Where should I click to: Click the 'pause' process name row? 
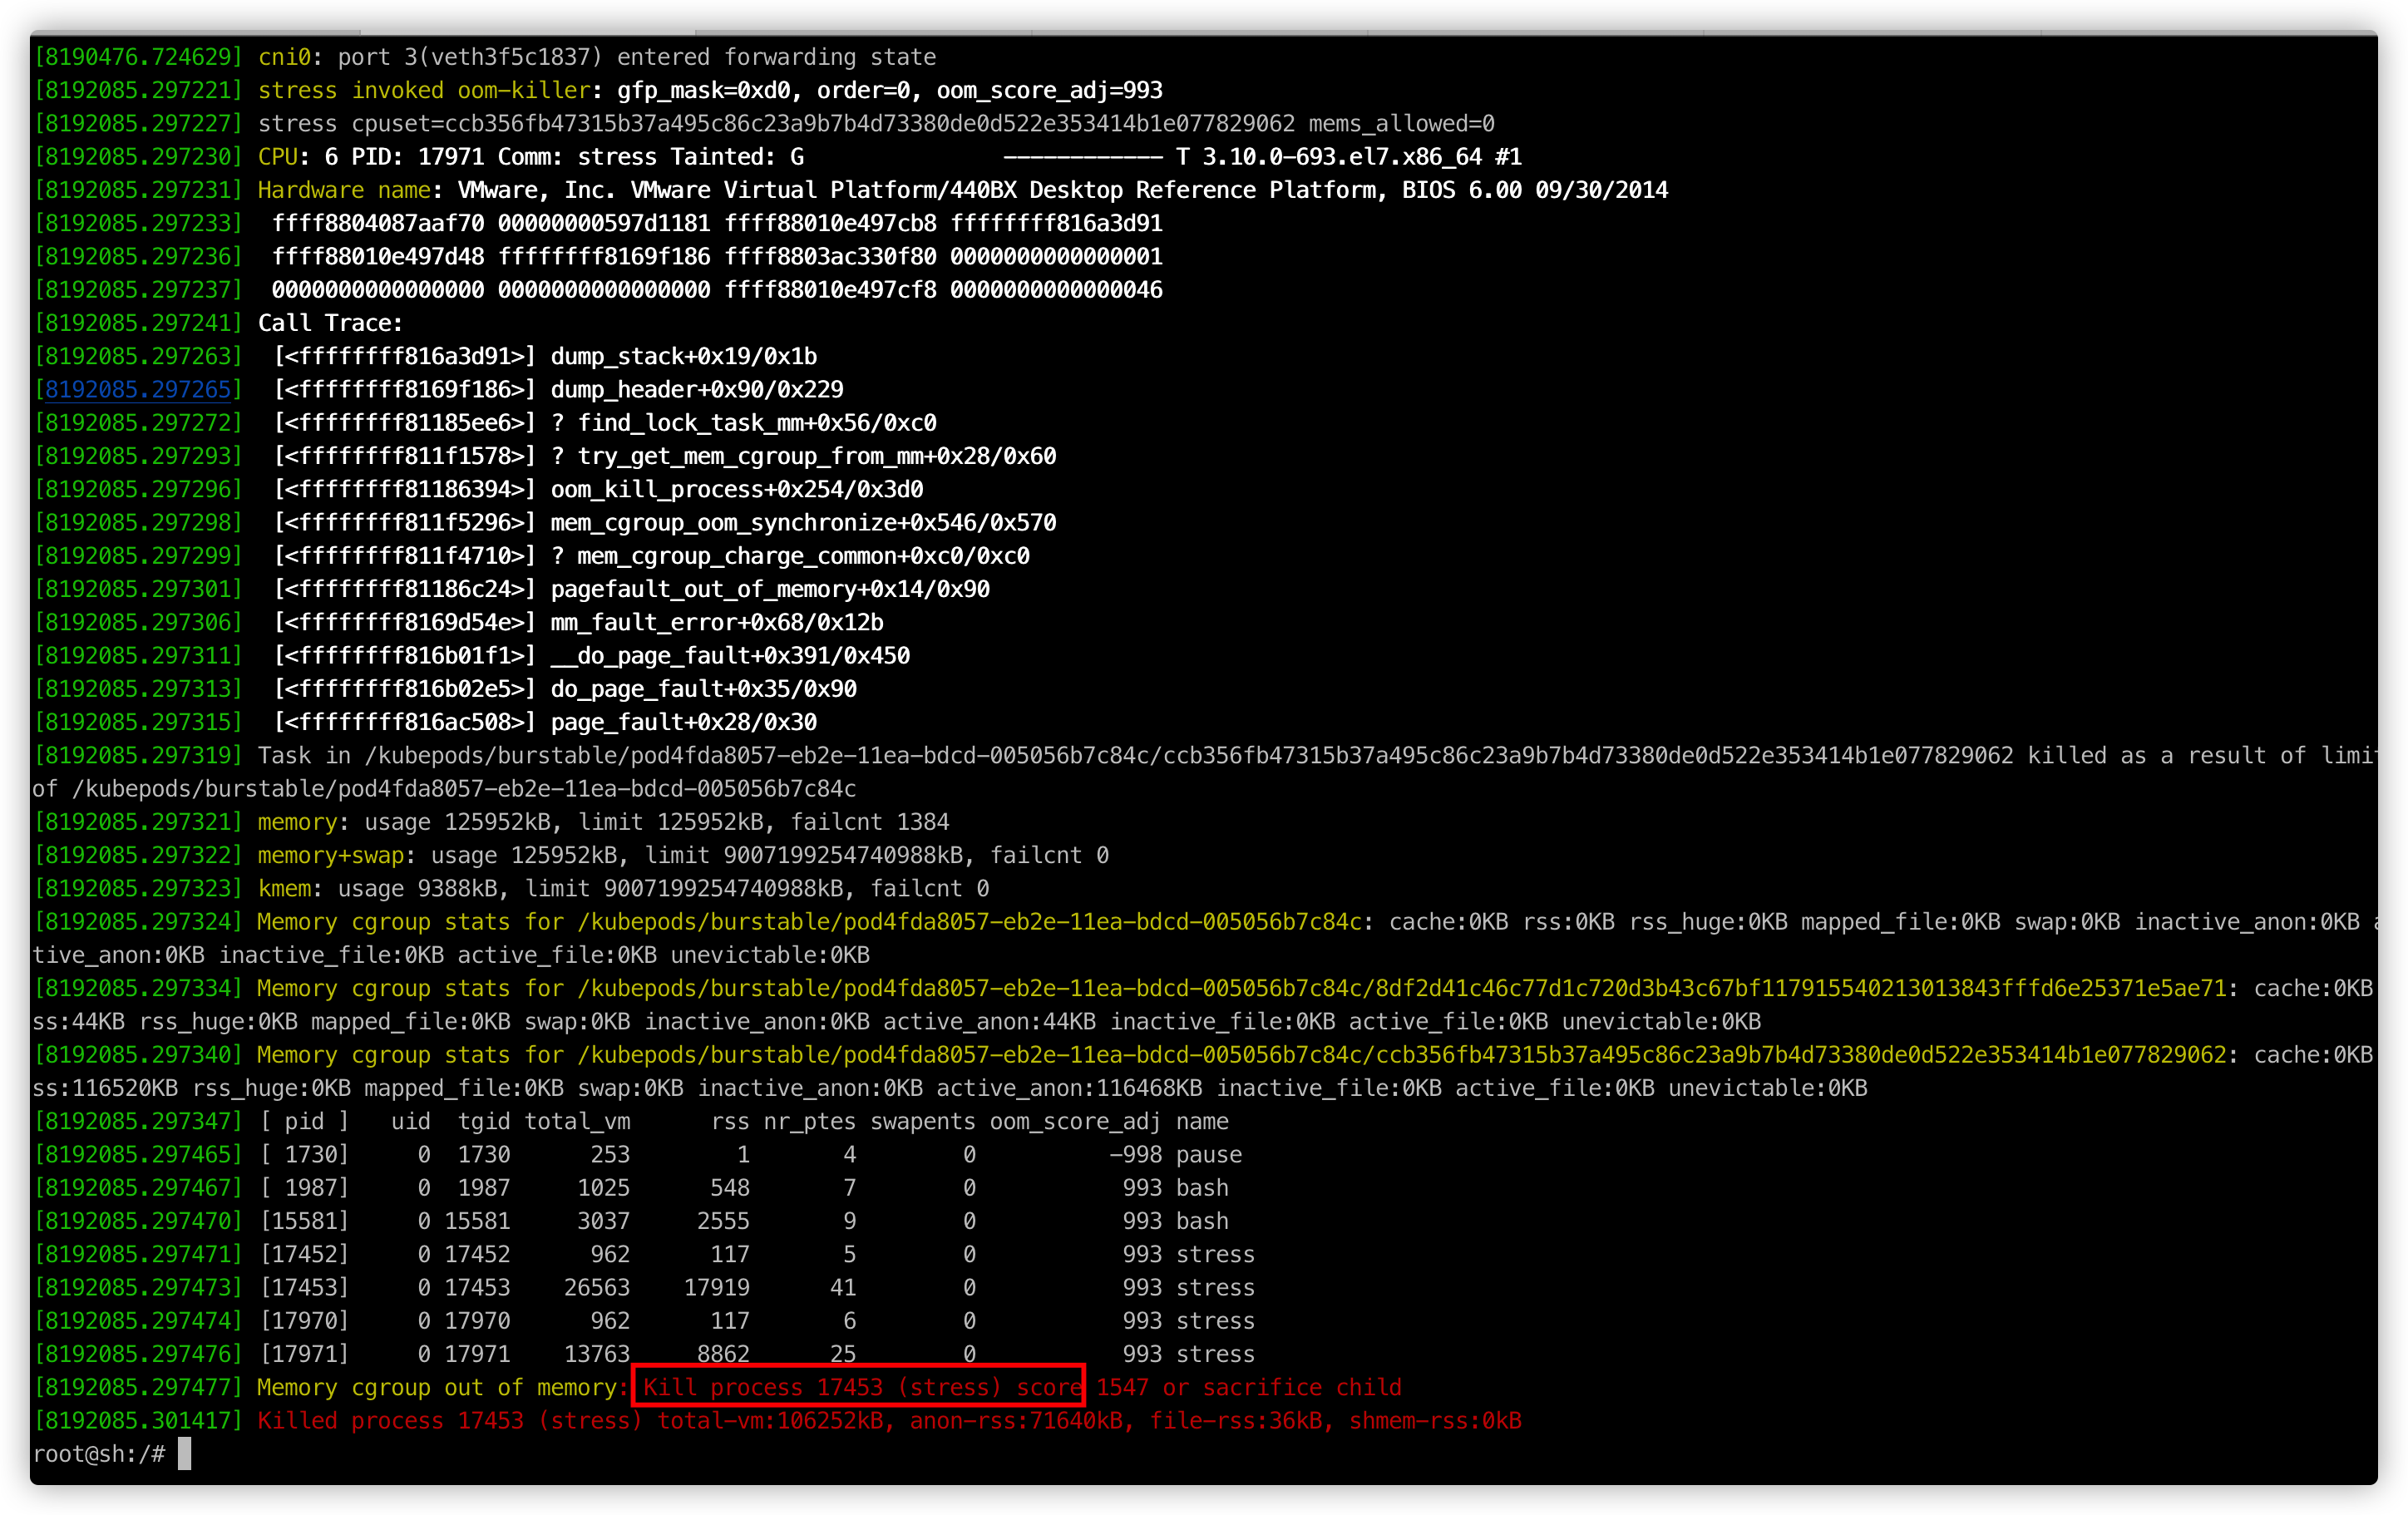pyautogui.click(x=1208, y=1154)
